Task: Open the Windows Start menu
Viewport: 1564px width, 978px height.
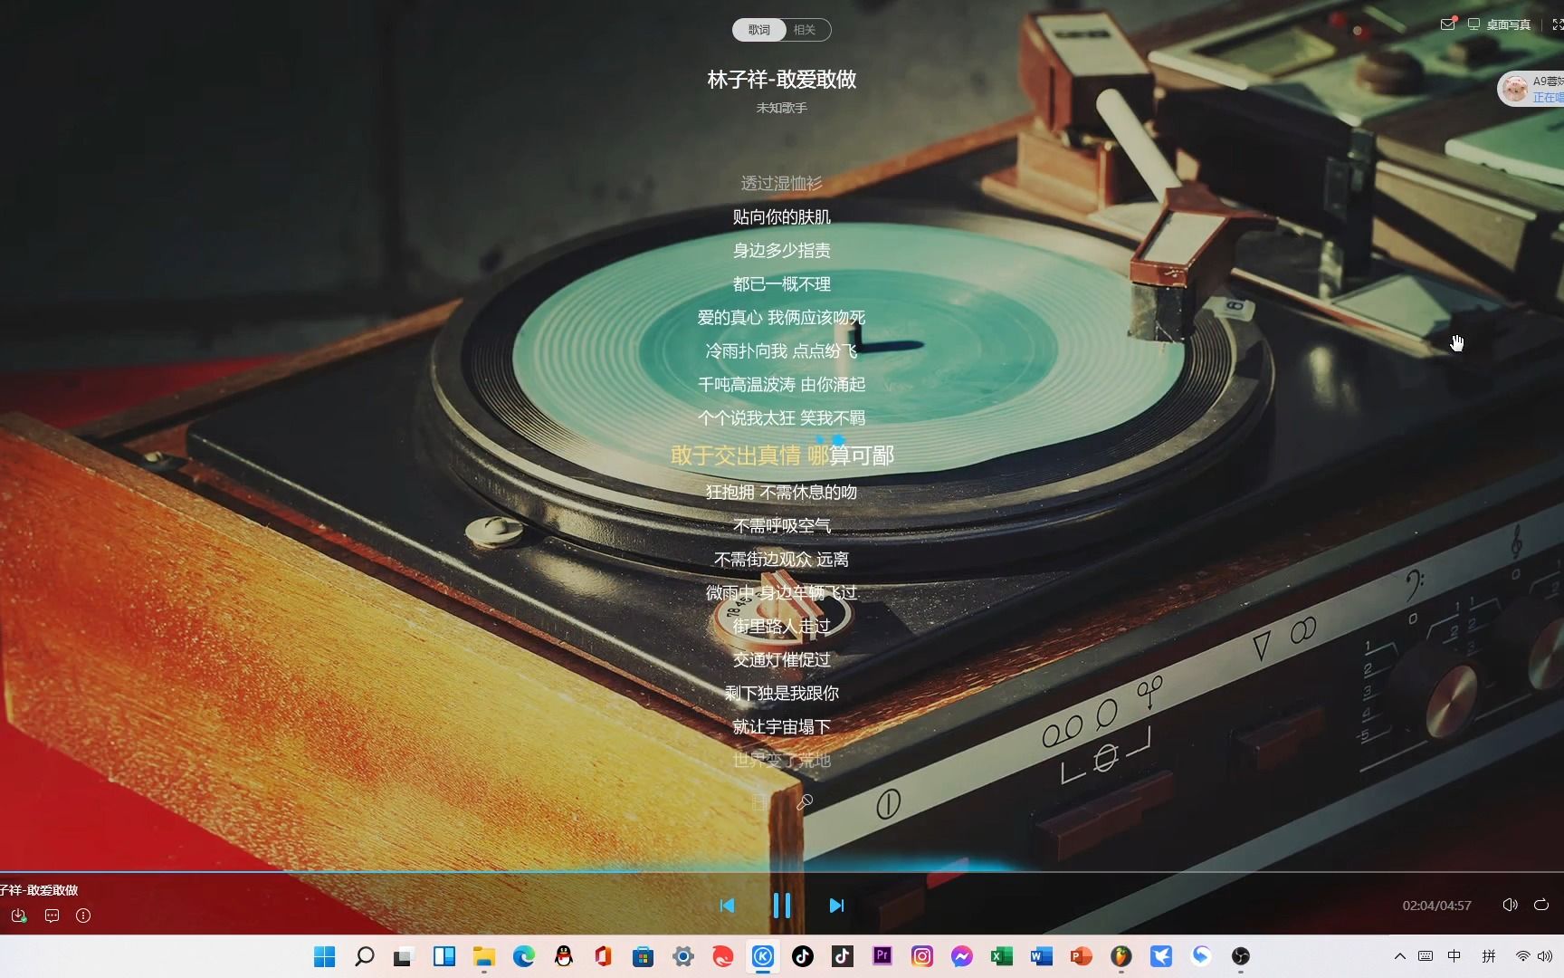Action: (x=324, y=956)
